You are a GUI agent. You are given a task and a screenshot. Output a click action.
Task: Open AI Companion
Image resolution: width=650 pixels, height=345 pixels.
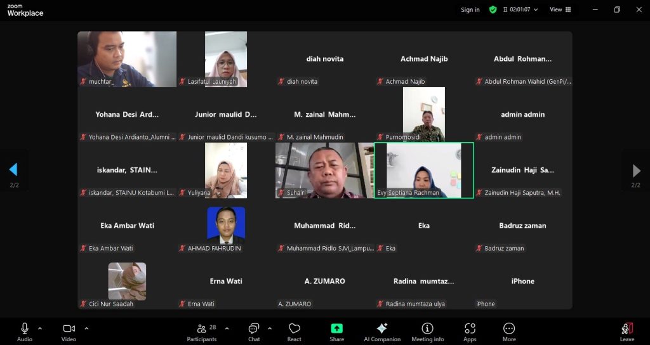381,332
